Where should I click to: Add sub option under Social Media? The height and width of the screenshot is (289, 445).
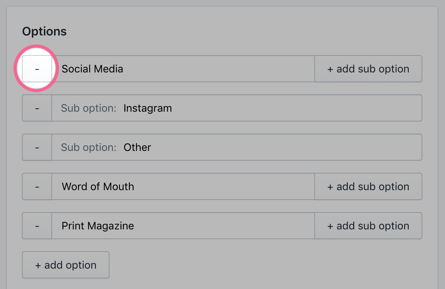click(368, 69)
